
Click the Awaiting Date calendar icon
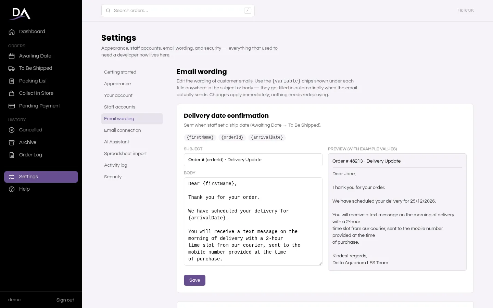(12, 56)
